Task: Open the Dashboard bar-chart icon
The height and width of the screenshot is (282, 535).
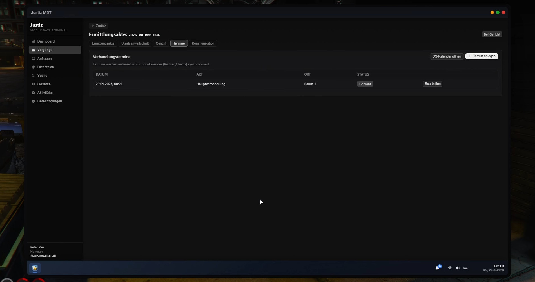Action: (33, 41)
